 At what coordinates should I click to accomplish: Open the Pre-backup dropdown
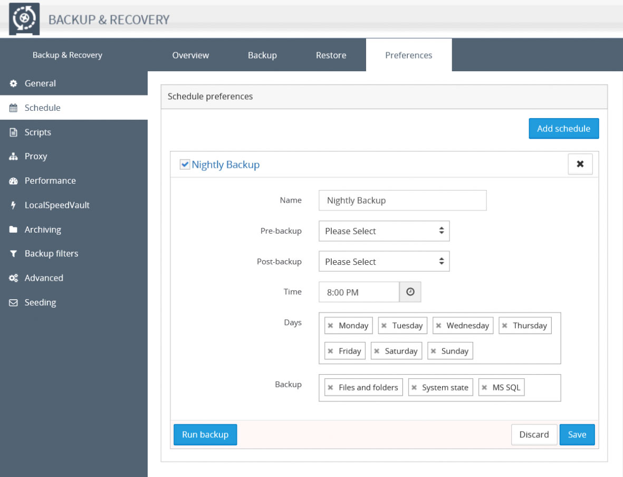(384, 231)
